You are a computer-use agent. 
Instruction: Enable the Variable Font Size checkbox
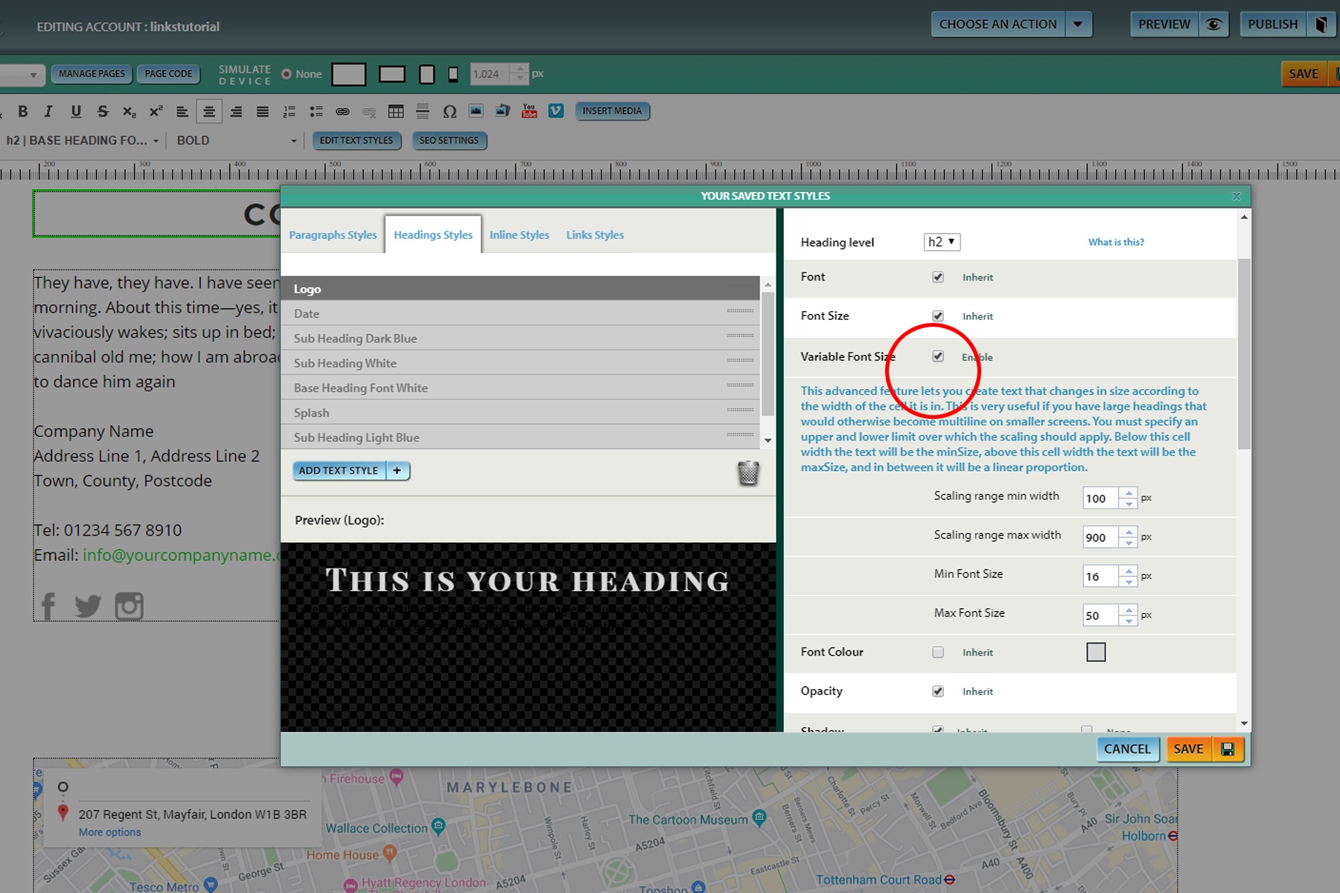[x=939, y=357]
